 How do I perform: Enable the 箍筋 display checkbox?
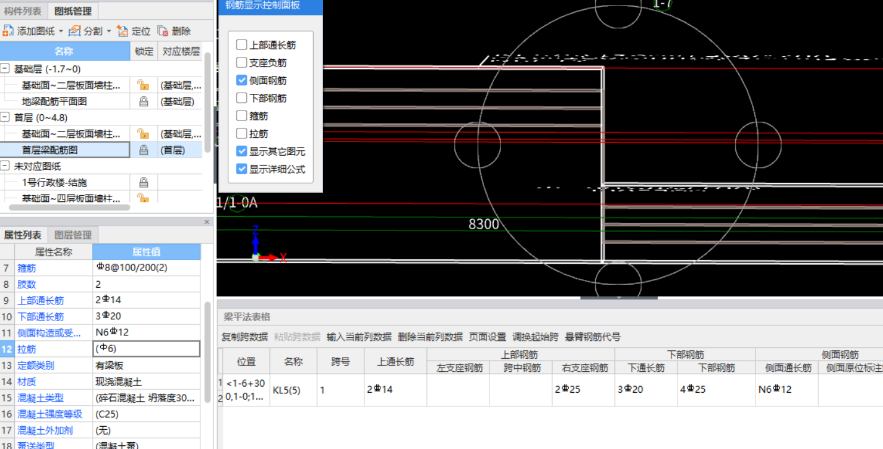[x=241, y=115]
